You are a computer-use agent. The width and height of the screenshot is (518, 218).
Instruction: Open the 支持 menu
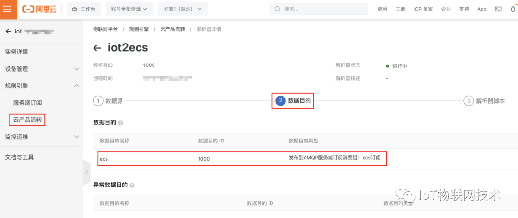(464, 9)
